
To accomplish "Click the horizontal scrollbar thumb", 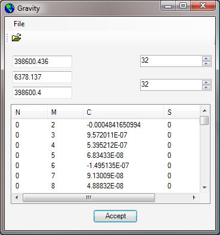I will [89, 197].
